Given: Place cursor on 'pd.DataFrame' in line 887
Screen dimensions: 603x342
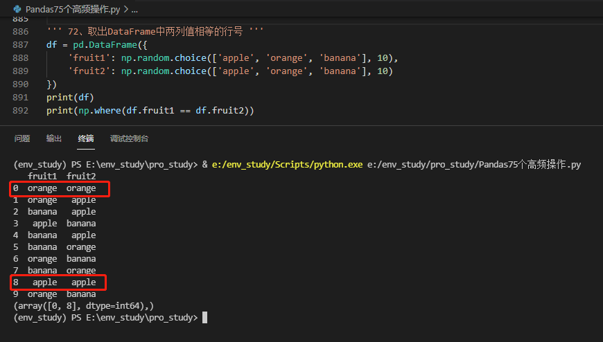Looking at the screenshot, I should pyautogui.click(x=105, y=44).
